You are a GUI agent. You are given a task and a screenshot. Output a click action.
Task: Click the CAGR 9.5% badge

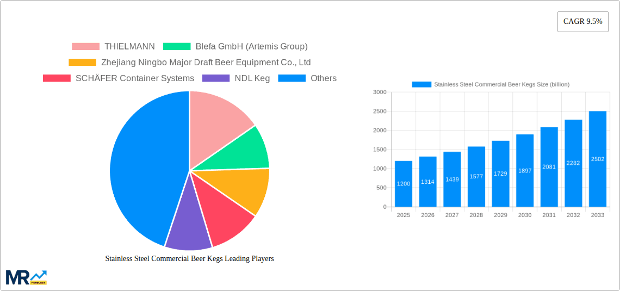(583, 22)
